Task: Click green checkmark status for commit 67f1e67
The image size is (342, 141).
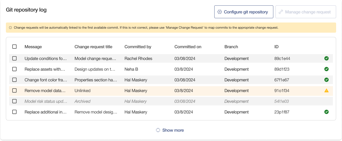Action: [x=326, y=80]
